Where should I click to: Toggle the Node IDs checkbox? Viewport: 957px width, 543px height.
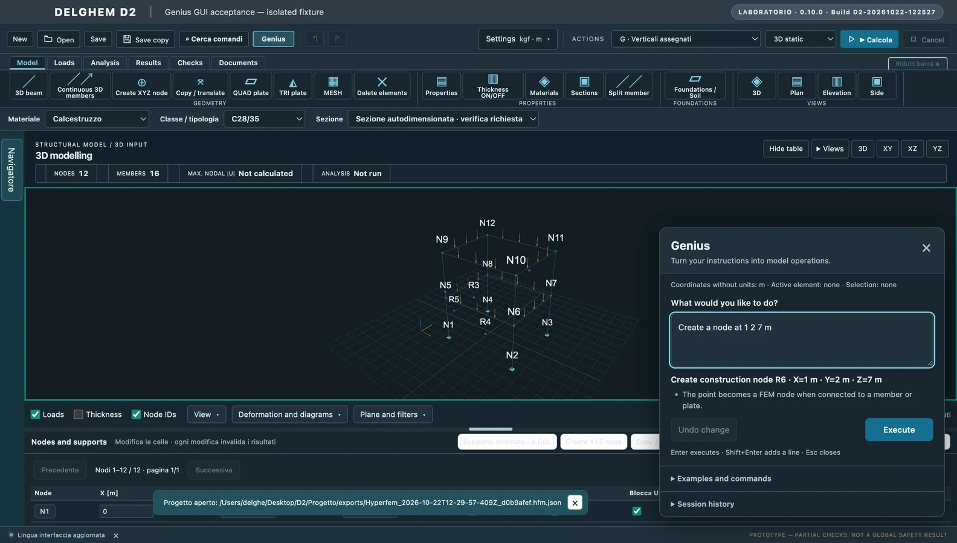tap(137, 414)
